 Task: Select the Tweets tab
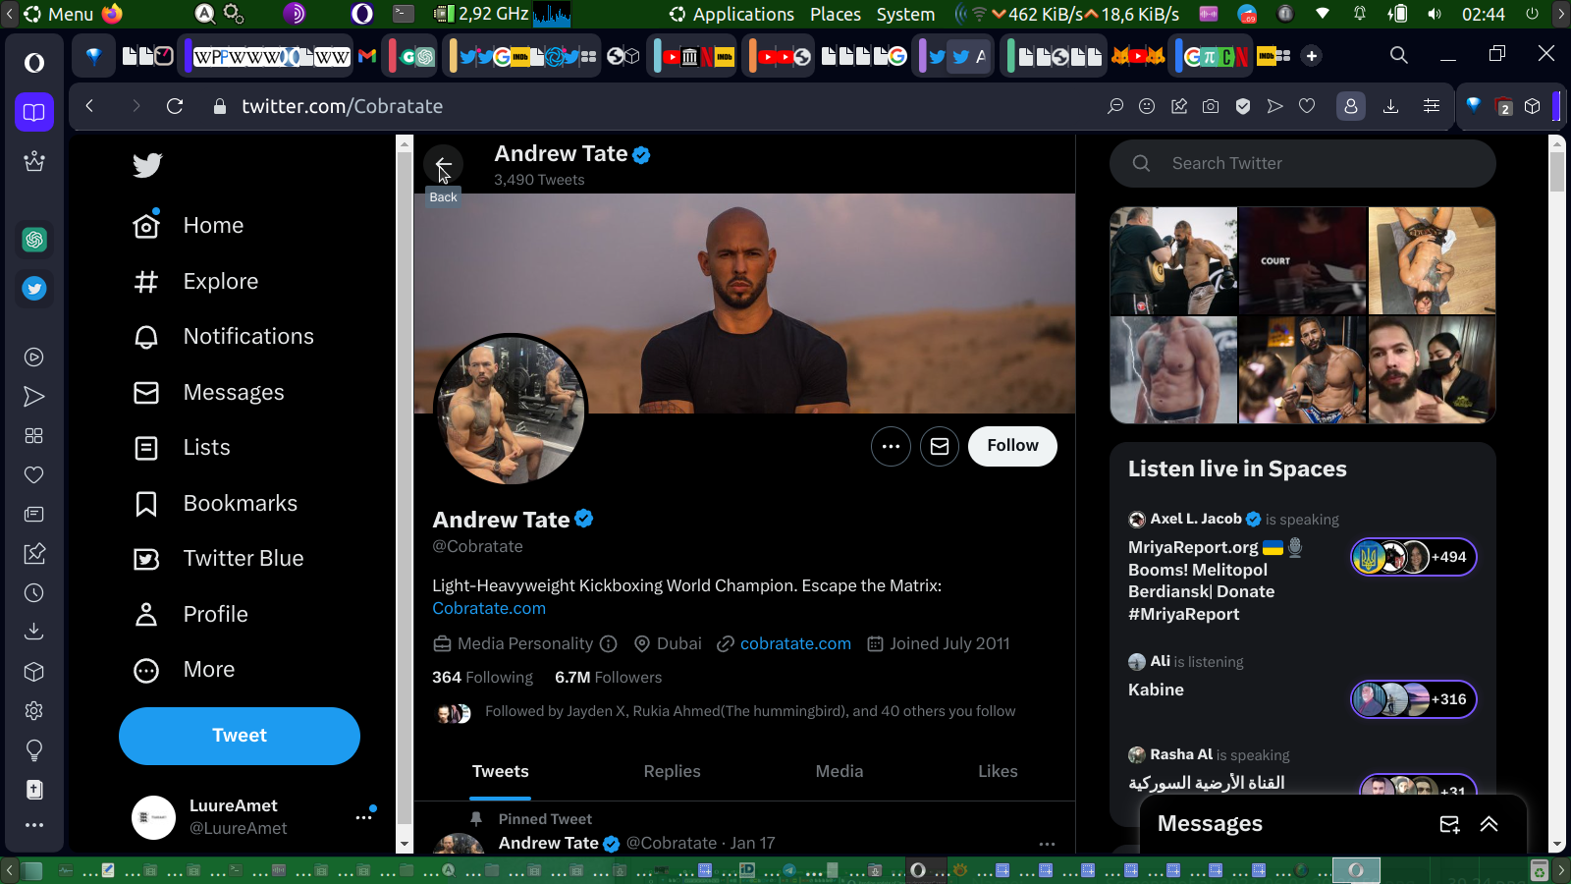[501, 772]
